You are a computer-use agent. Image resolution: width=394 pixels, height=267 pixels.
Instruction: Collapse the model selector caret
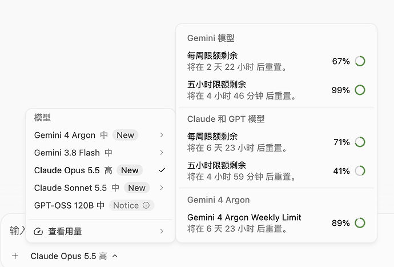coord(115,256)
